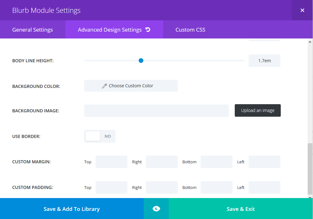Click the scrollbar down arrow
The image size is (313, 219).
pos(310,197)
